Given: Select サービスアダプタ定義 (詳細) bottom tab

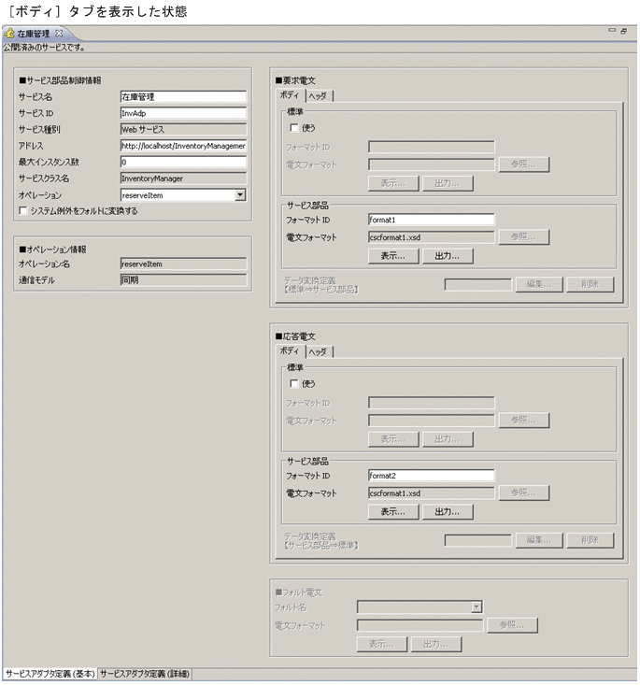Looking at the screenshot, I should (x=145, y=674).
